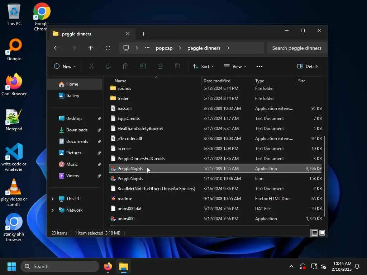Select the 'write code or whatever' shortcut
Image resolution: width=367 pixels, height=275 pixels.
point(14,157)
